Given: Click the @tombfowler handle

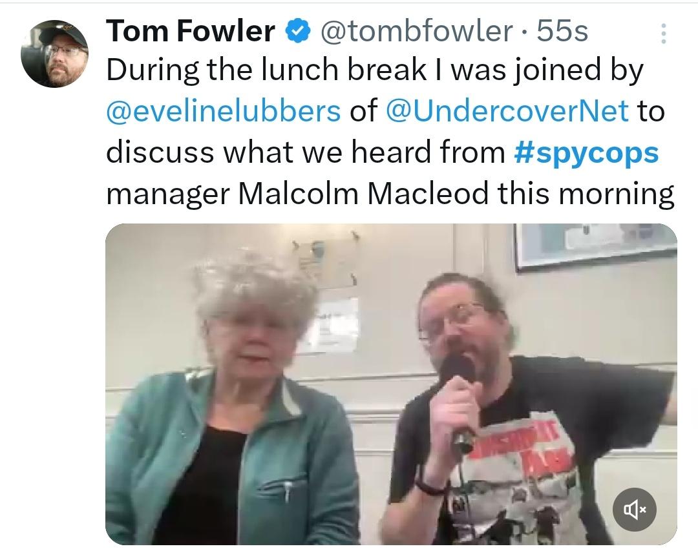Looking at the screenshot, I should click(416, 31).
